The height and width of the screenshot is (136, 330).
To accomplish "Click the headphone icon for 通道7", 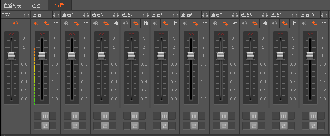I will pos(235,15).
